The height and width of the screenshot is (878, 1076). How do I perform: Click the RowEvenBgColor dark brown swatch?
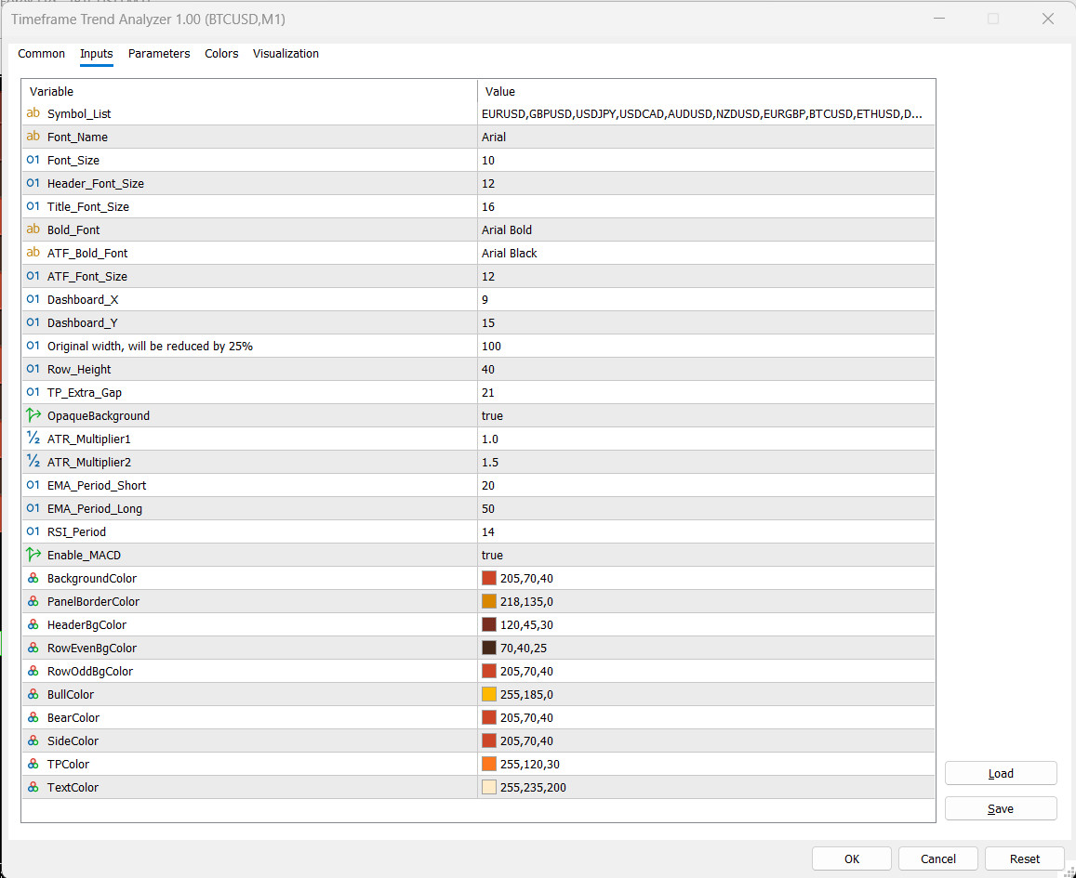tap(489, 648)
